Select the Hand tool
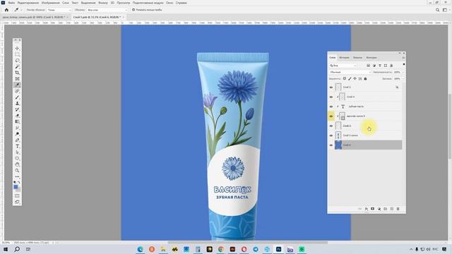This screenshot has width=452, height=254. [x=17, y=164]
